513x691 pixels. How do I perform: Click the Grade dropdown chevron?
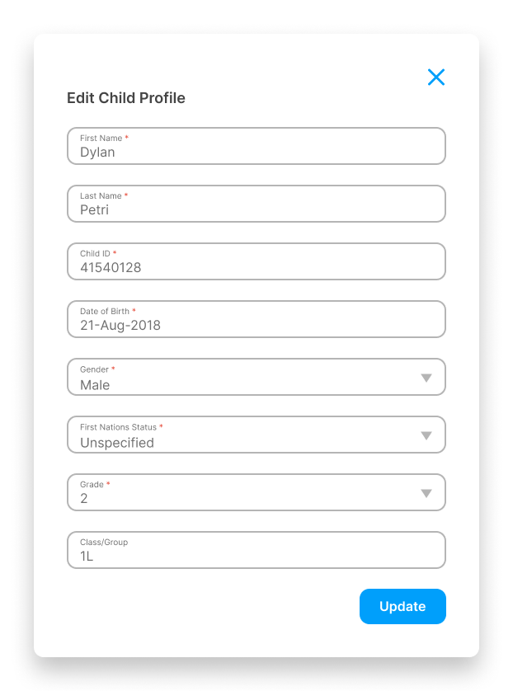(x=427, y=492)
